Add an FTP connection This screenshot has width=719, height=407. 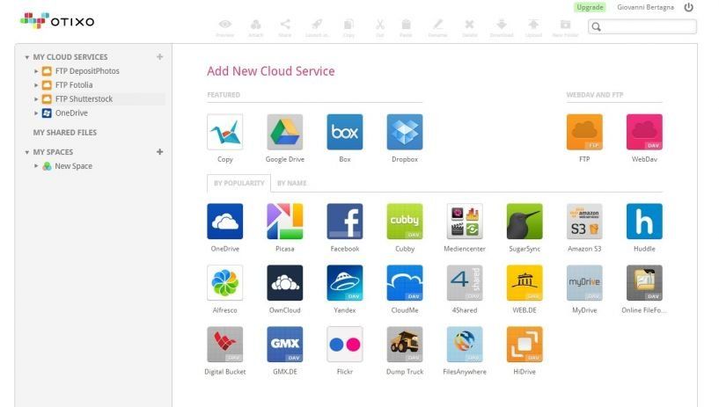[x=584, y=132]
